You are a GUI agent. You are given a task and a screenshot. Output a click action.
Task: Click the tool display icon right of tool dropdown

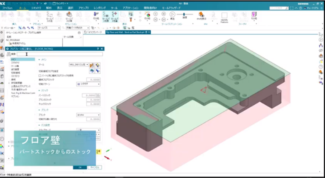point(97,65)
